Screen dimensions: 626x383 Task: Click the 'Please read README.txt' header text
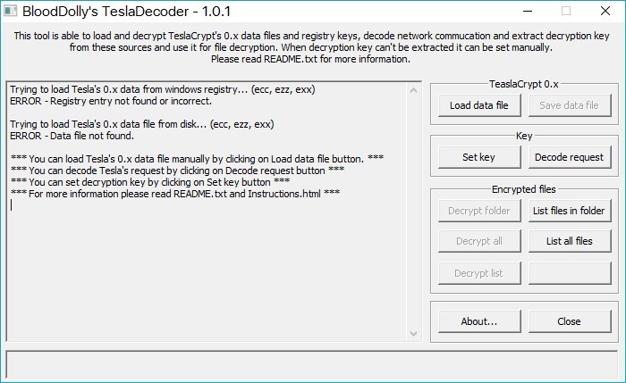pos(310,59)
